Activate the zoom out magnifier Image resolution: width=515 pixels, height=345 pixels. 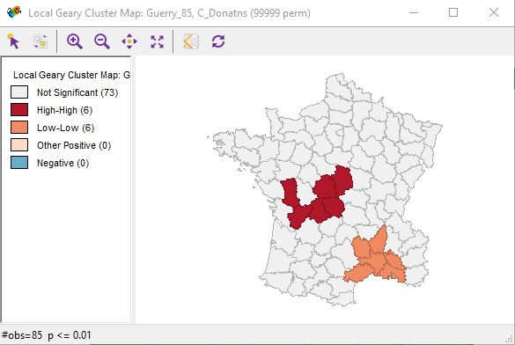click(x=102, y=41)
